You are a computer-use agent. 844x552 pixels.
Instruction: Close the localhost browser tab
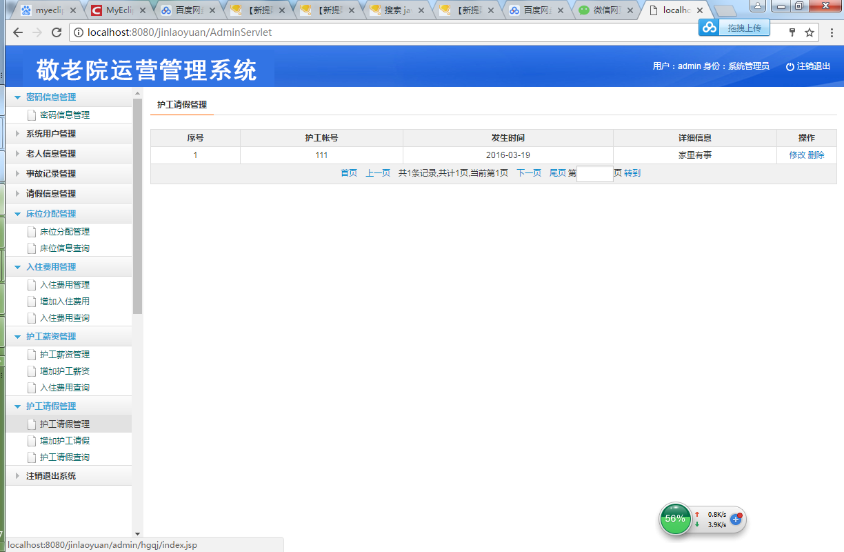[700, 11]
